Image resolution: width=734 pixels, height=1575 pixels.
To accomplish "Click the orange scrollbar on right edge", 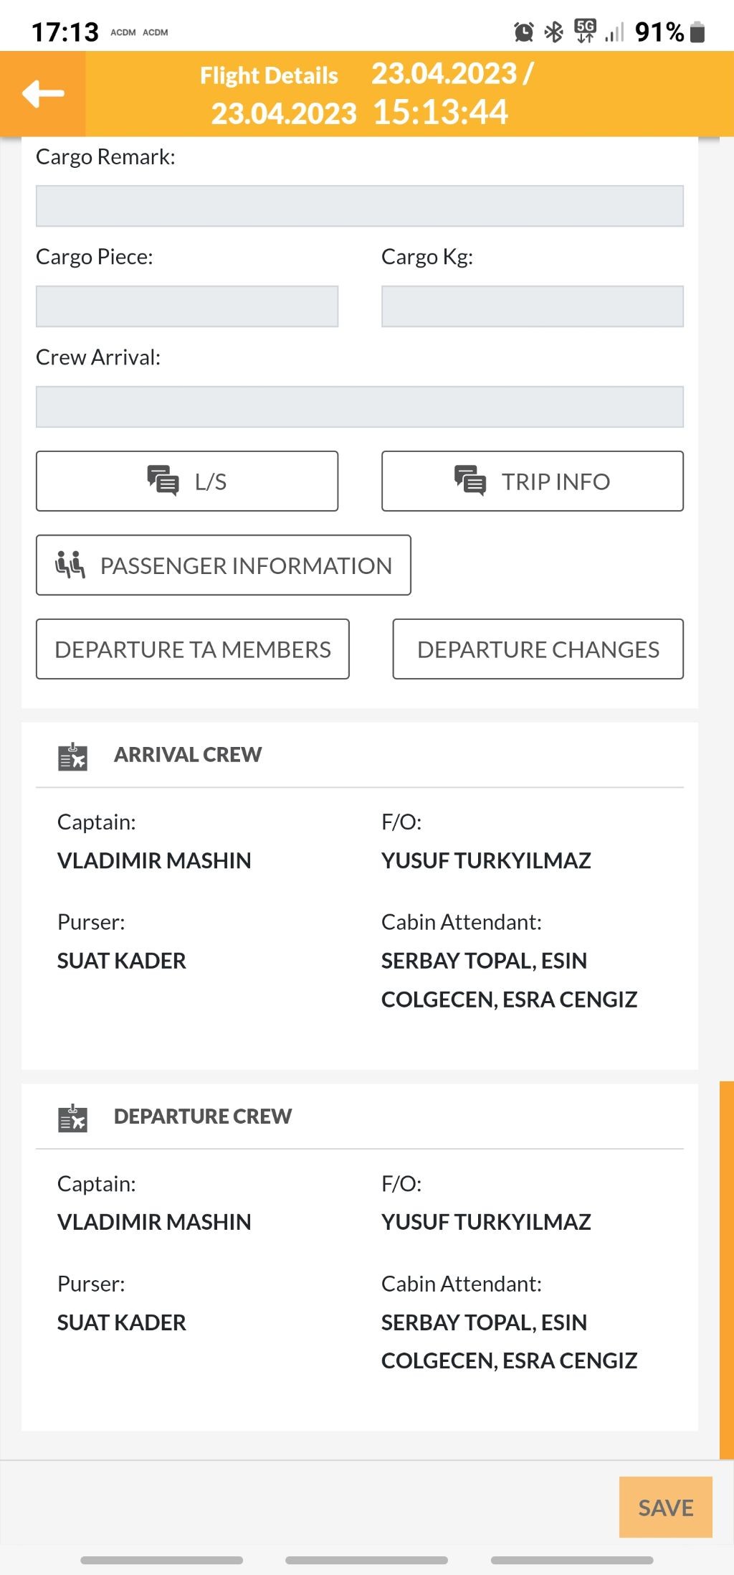I will click(x=726, y=1269).
